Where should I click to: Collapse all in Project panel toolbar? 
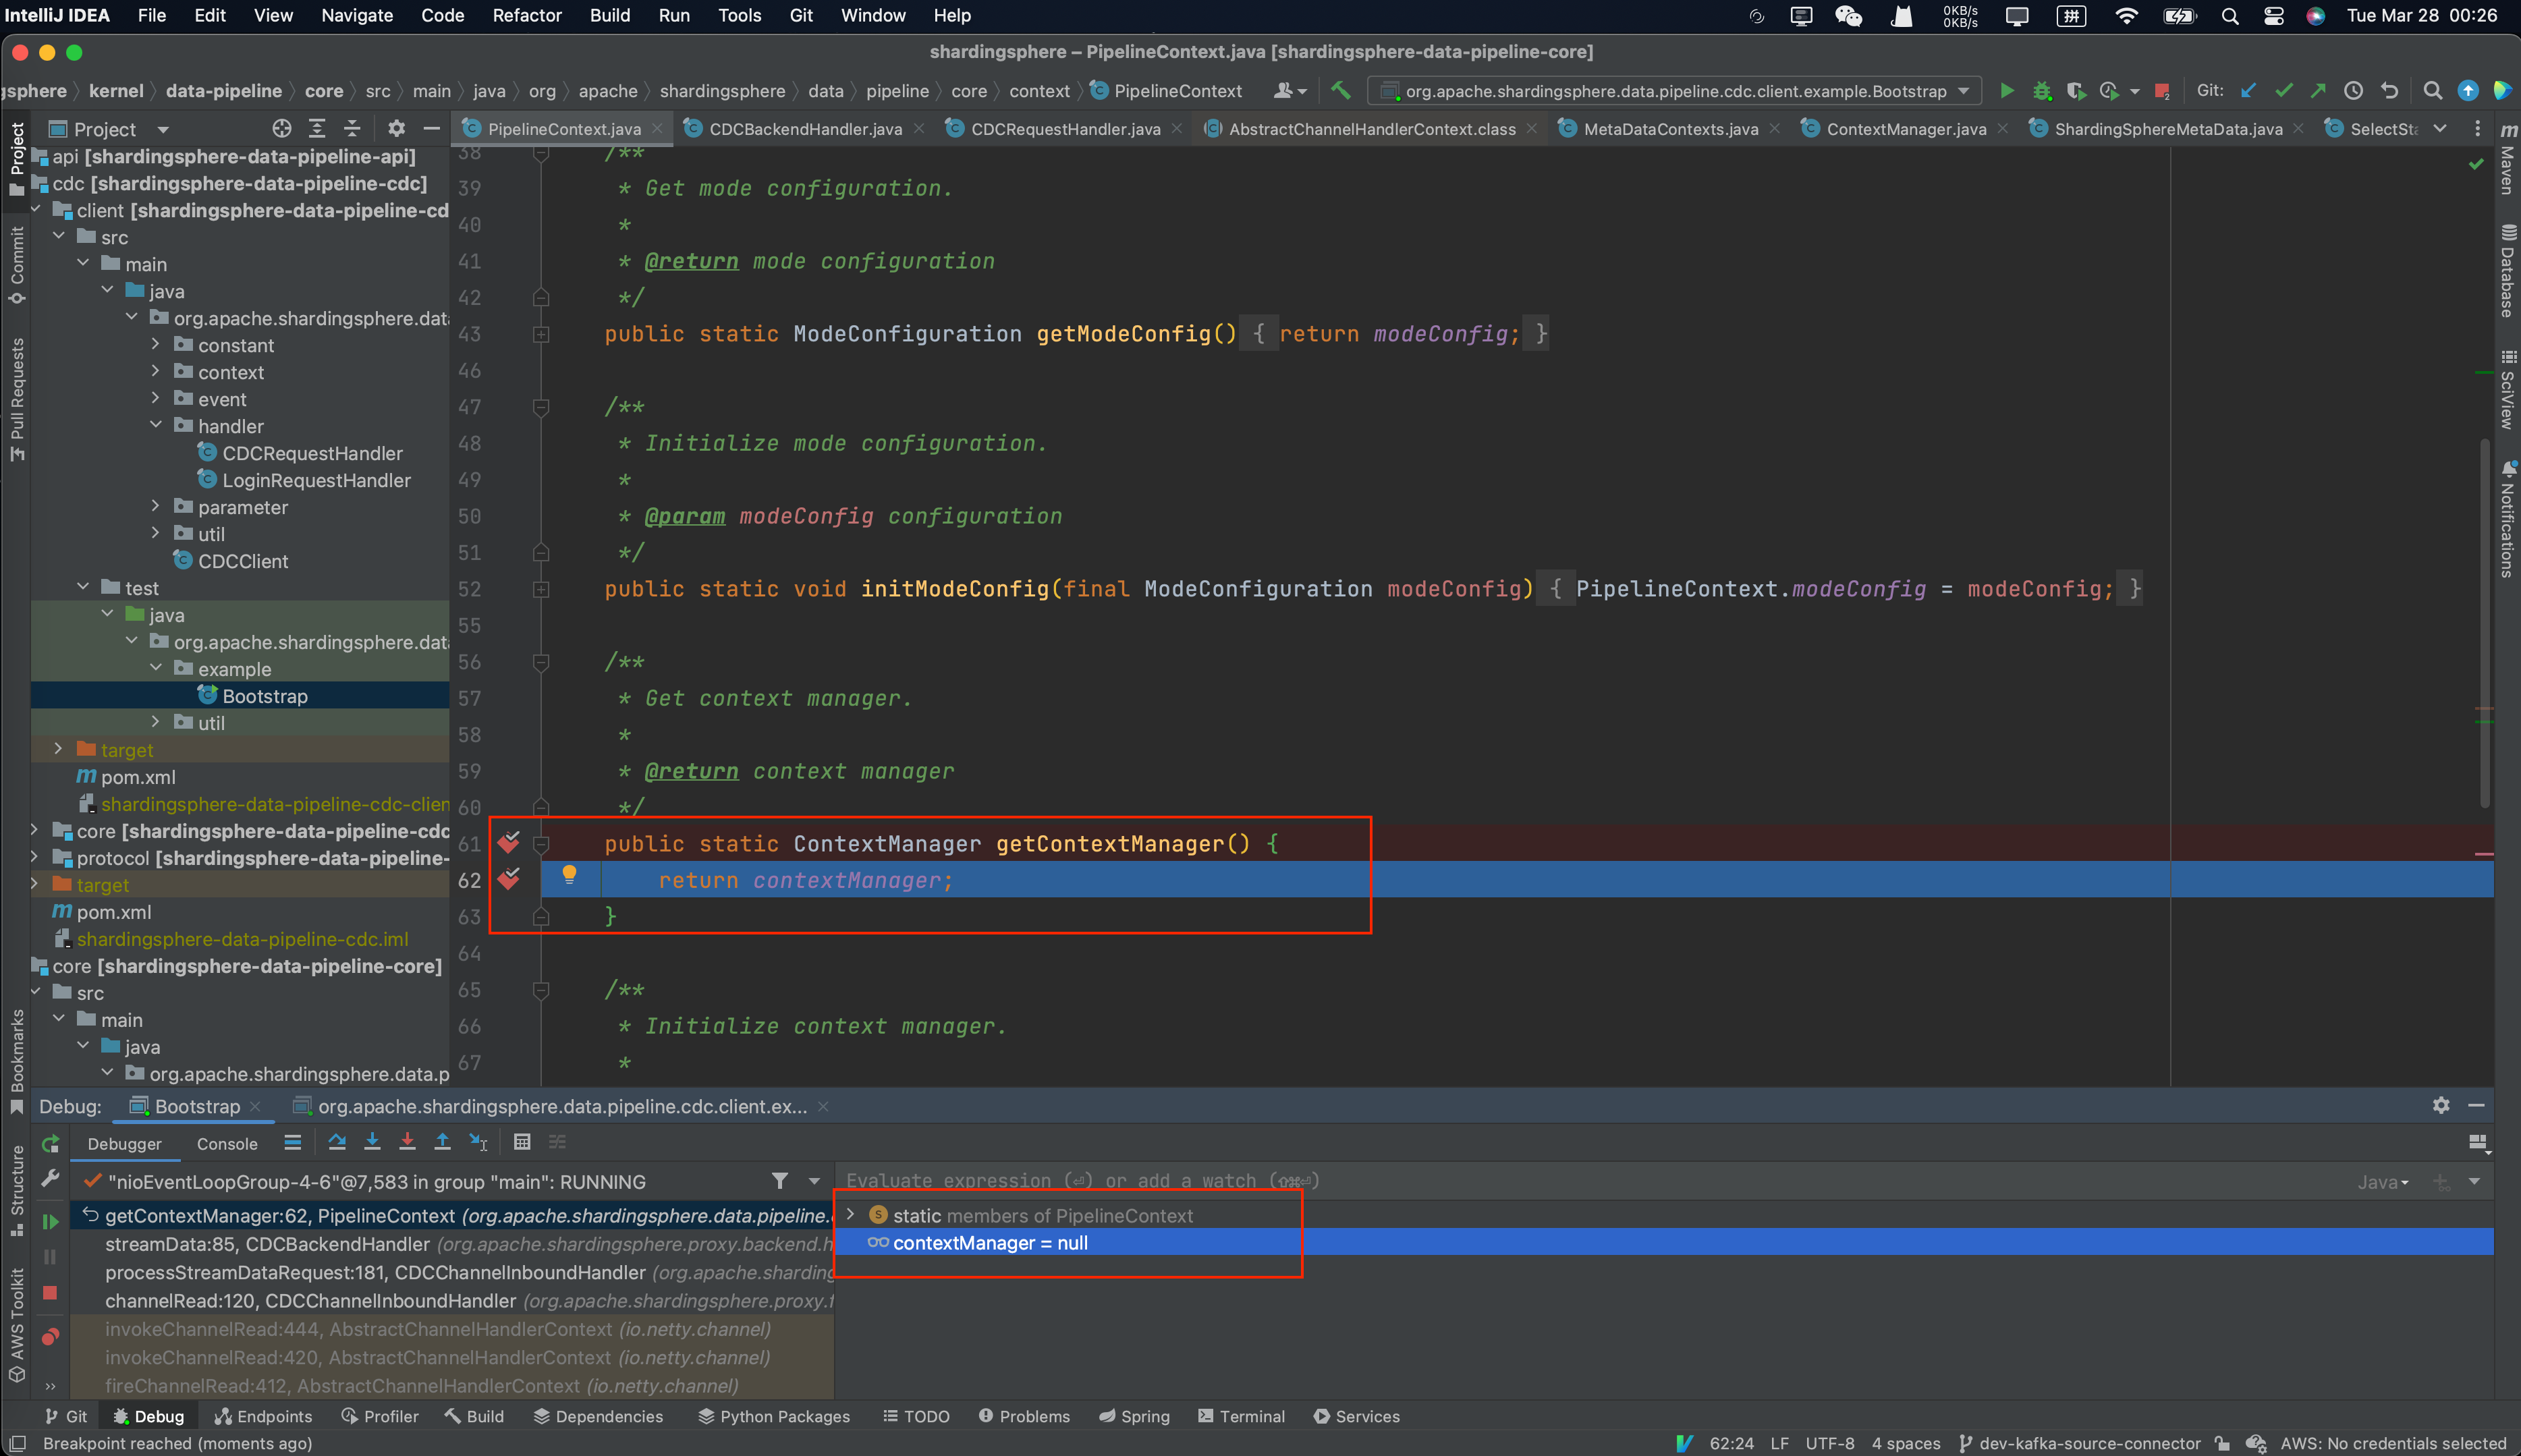pos(352,129)
